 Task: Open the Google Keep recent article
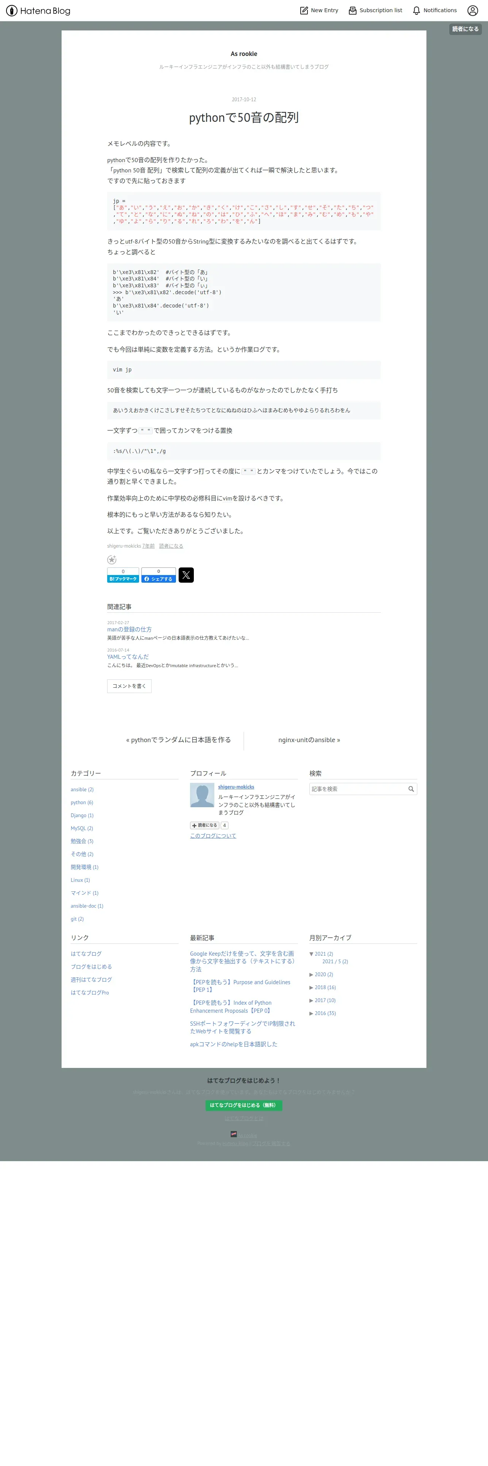coord(242,961)
